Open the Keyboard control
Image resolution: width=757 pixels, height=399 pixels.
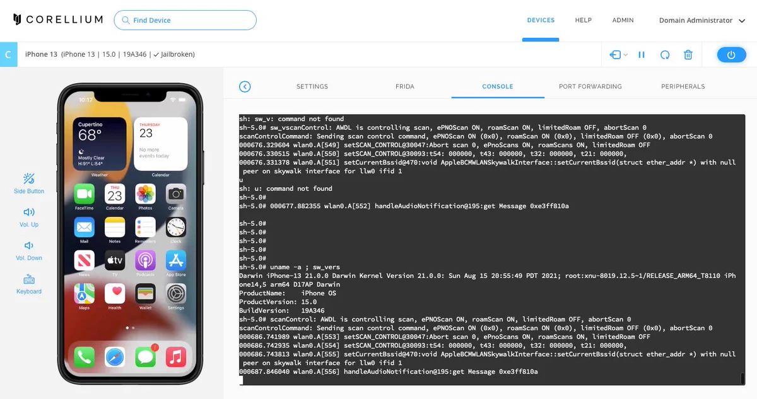click(29, 284)
